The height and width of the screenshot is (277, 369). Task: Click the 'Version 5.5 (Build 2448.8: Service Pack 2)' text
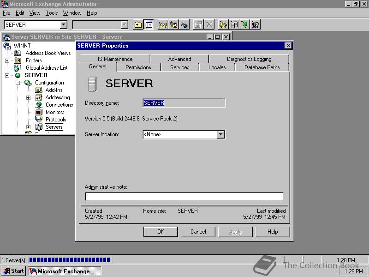[x=131, y=119]
